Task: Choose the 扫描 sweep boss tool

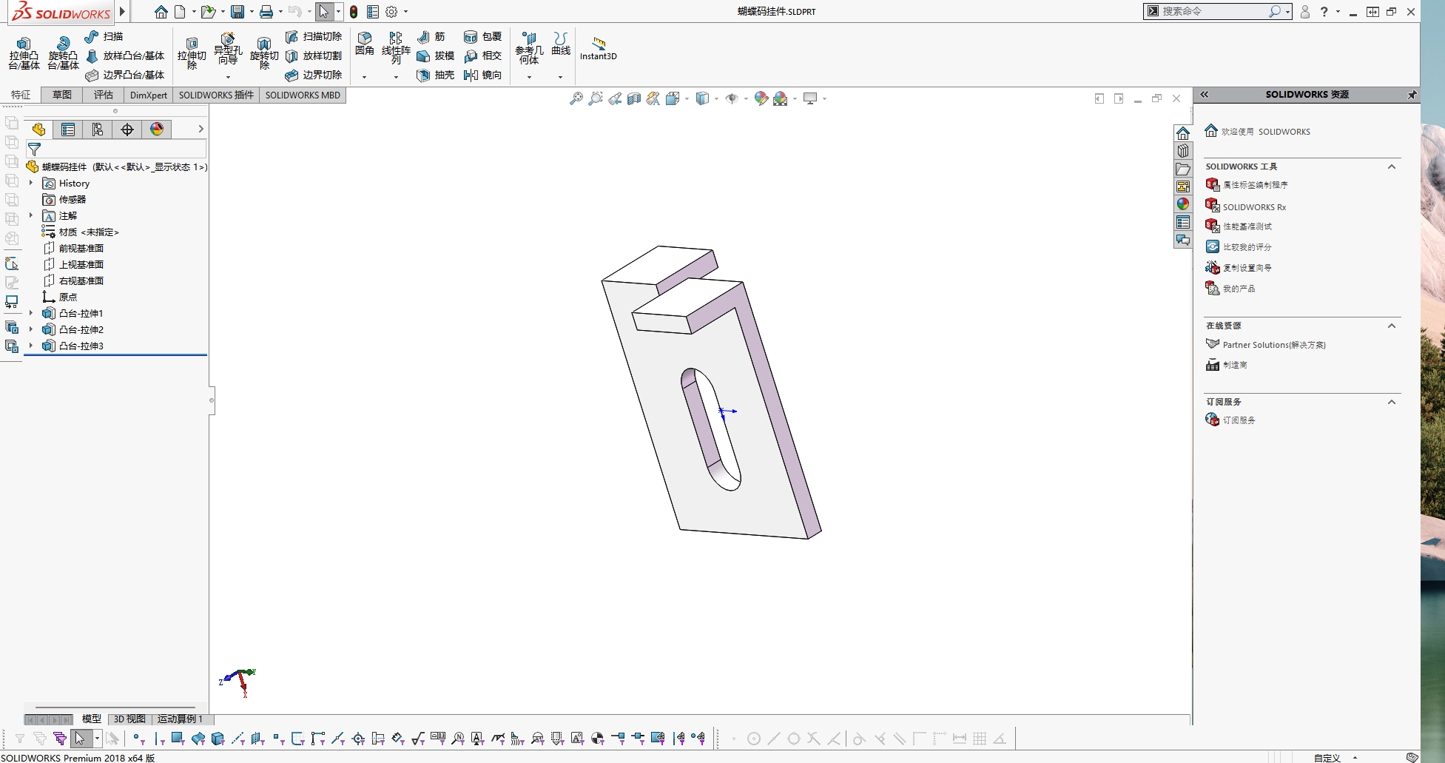Action: [104, 36]
